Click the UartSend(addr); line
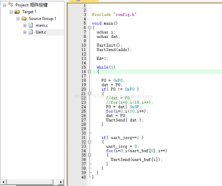The height and width of the screenshot is (186, 222). click(x=114, y=50)
